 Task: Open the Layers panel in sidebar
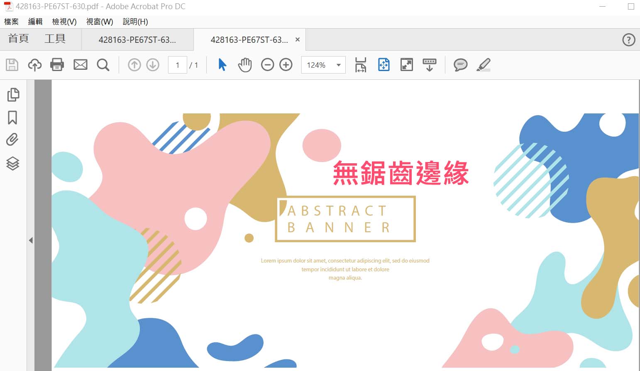point(13,163)
